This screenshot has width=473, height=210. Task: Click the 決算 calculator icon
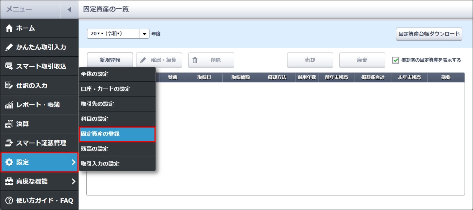(9, 124)
